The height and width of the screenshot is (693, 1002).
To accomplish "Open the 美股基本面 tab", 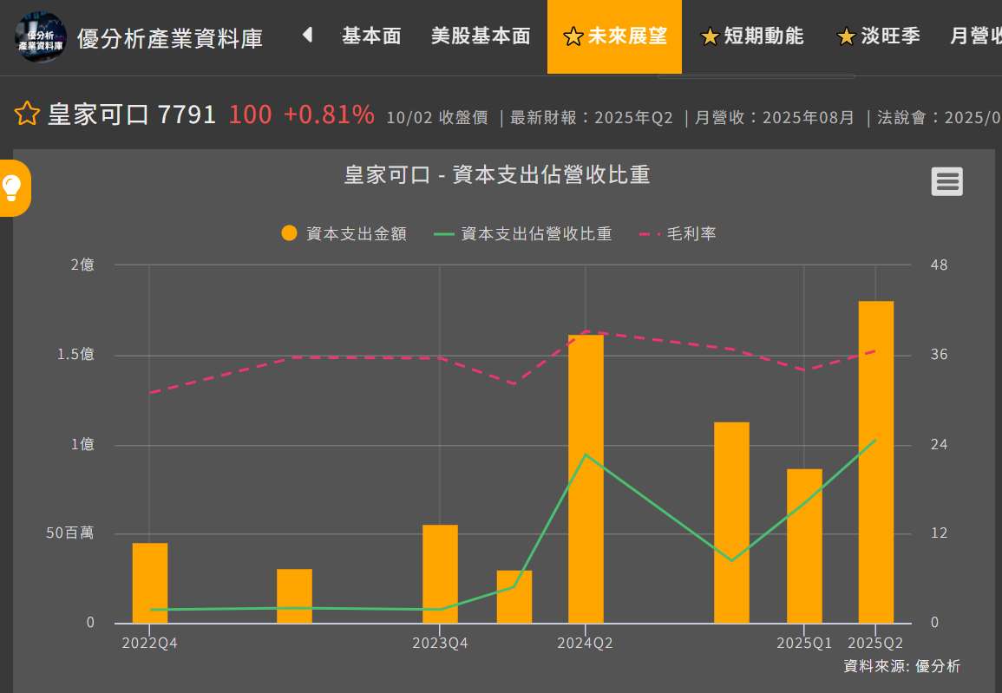I will pos(481,36).
